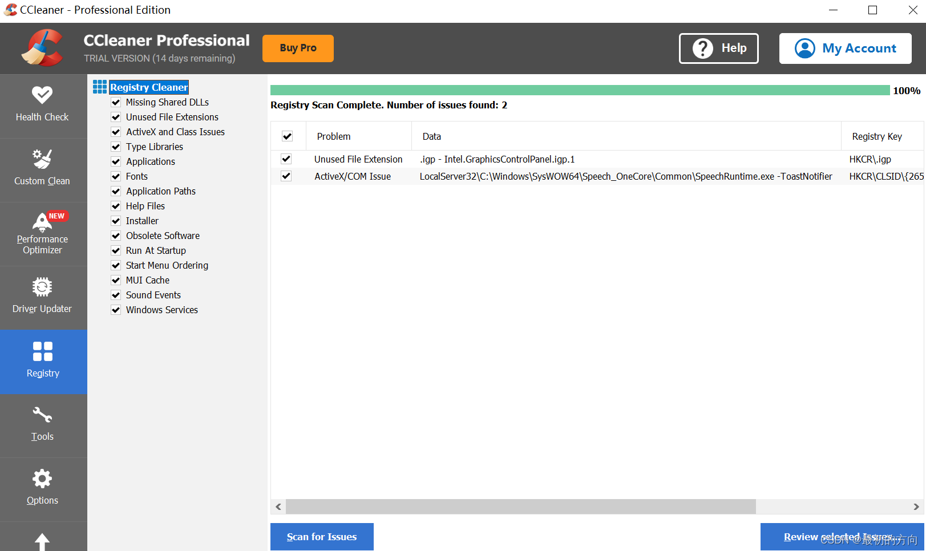Minimize the CCleaner window

(833, 10)
